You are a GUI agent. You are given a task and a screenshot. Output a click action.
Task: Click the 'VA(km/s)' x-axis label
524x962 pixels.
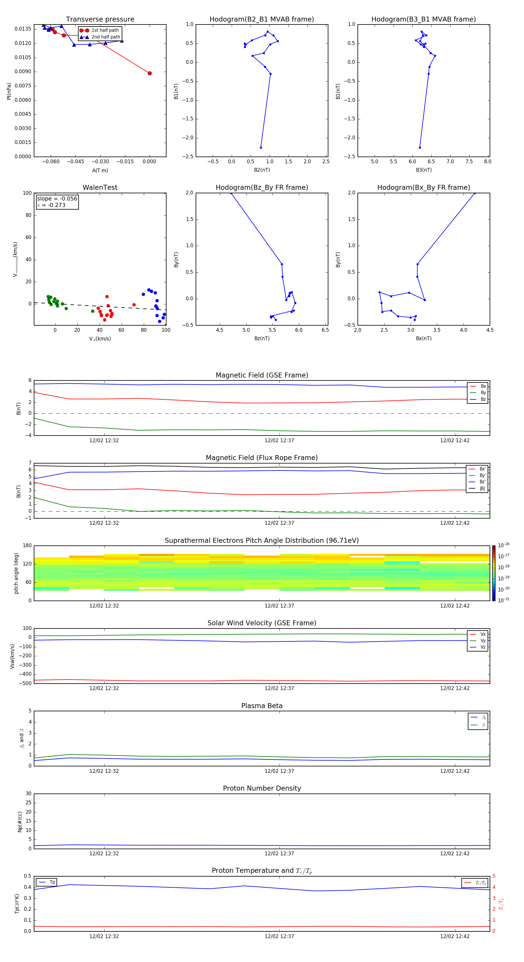coord(100,339)
